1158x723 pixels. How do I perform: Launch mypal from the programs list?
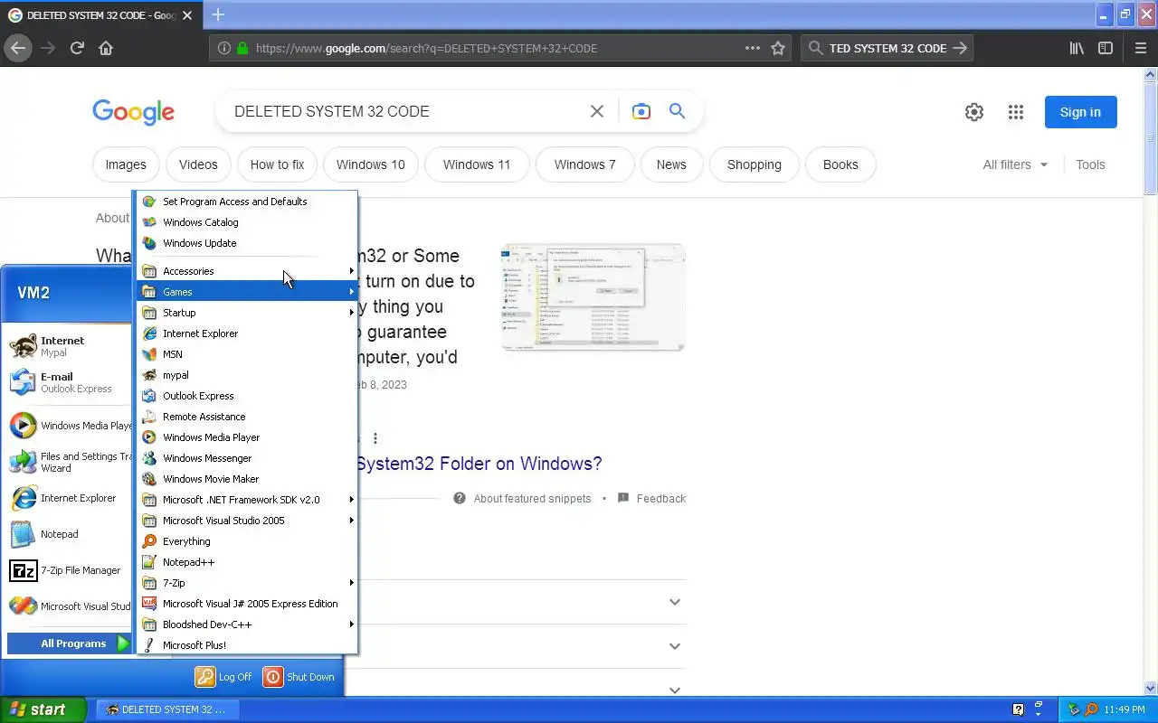[247, 375]
